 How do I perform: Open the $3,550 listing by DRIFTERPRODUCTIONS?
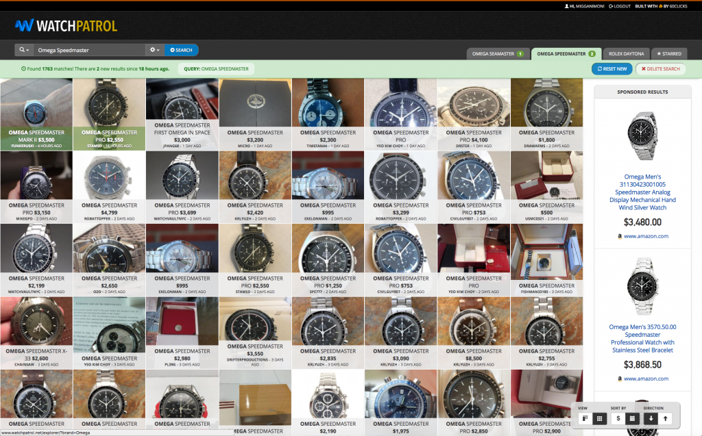click(x=255, y=333)
